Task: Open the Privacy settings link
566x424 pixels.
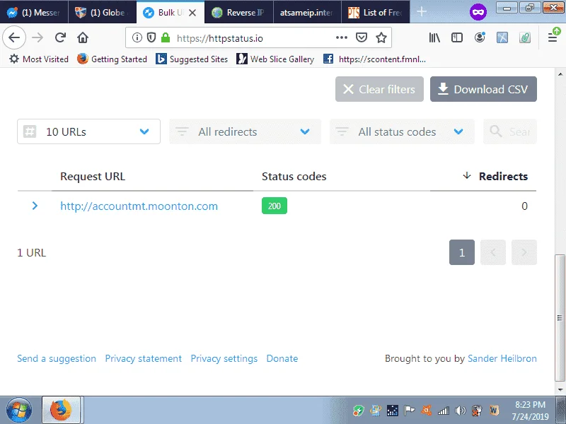Action: 224,358
